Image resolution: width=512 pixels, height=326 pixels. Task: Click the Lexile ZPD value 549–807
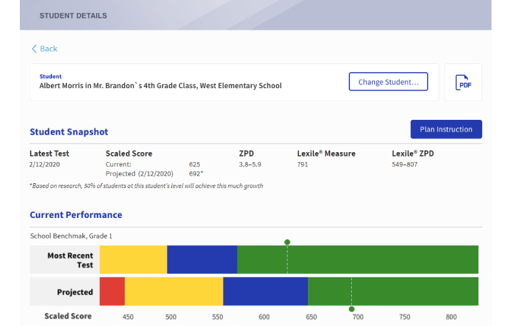[405, 165]
